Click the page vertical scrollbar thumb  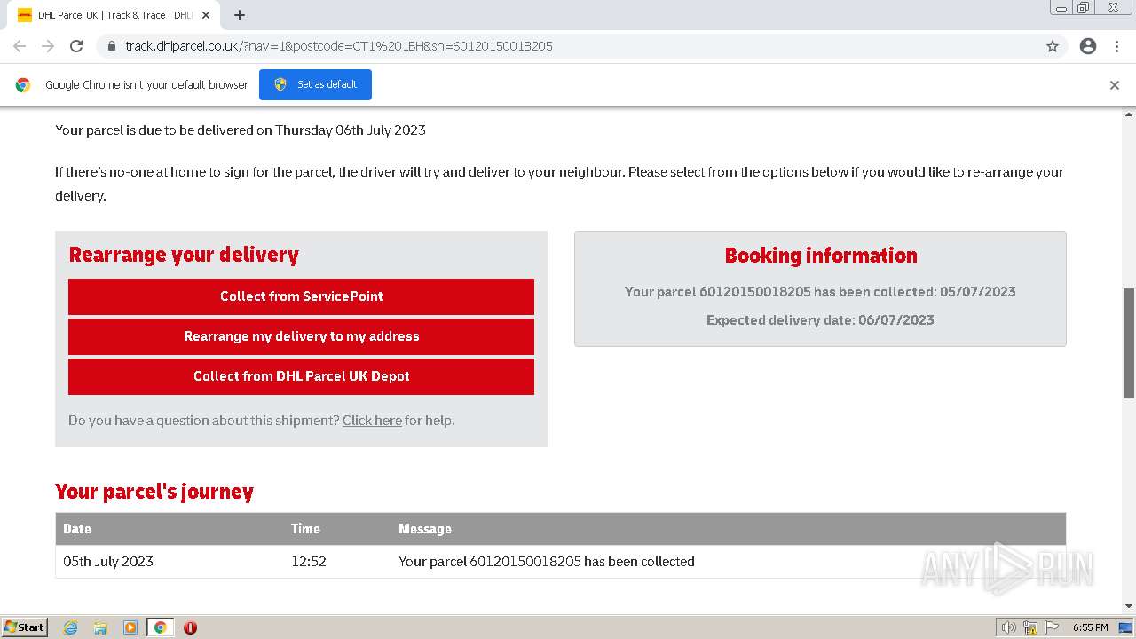pyautogui.click(x=1129, y=343)
